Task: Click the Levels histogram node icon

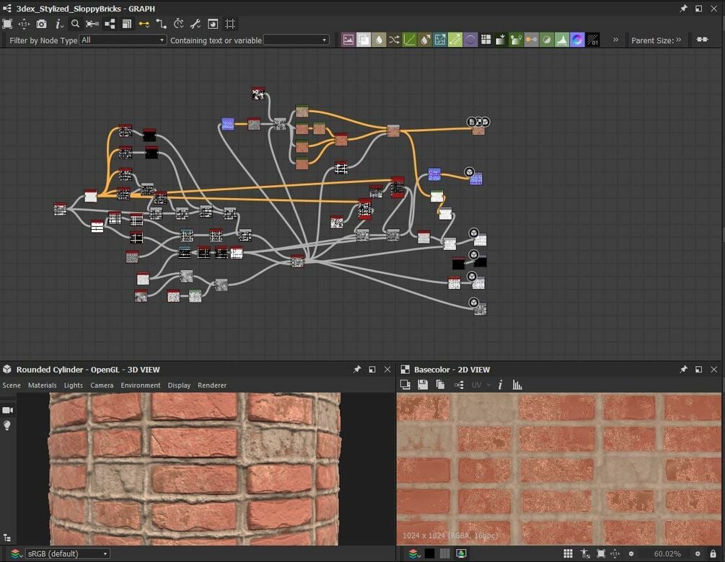Action: tap(562, 40)
